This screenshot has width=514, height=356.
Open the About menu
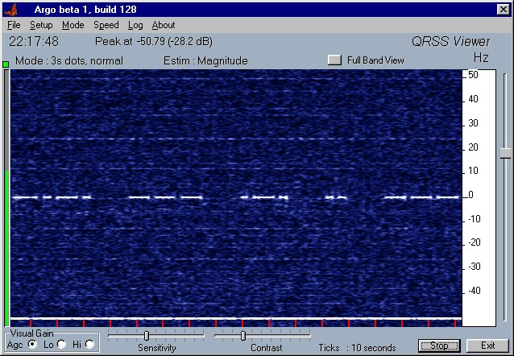(164, 25)
